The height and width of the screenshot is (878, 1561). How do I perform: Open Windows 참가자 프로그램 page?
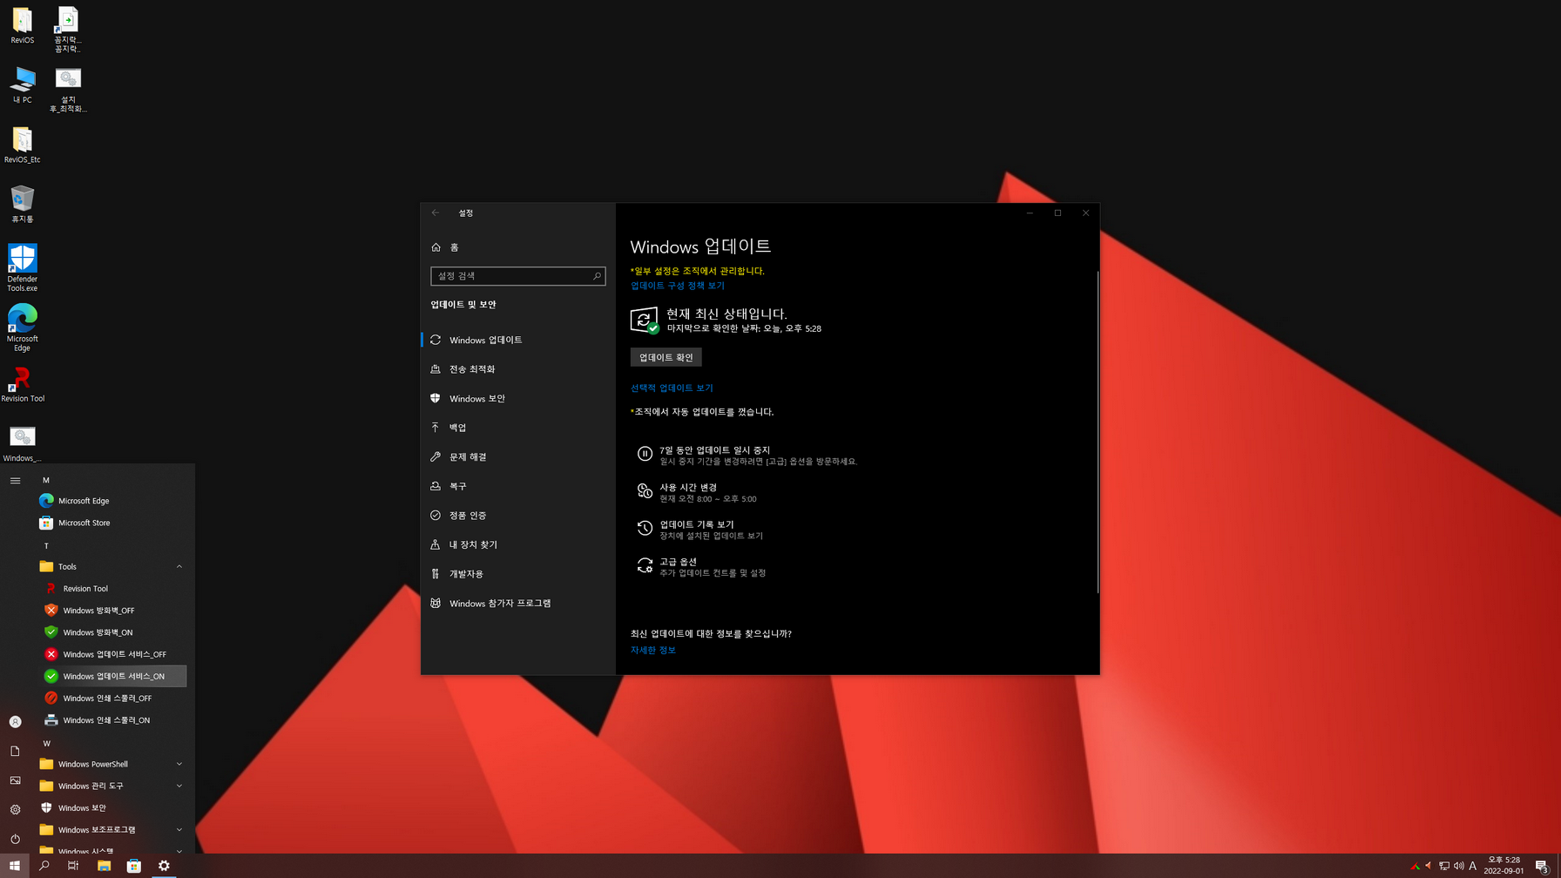[x=517, y=603]
